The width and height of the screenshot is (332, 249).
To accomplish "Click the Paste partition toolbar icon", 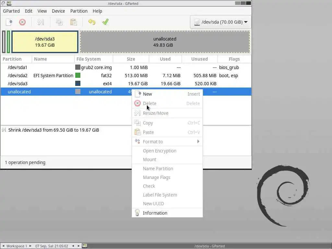I will (x=73, y=22).
